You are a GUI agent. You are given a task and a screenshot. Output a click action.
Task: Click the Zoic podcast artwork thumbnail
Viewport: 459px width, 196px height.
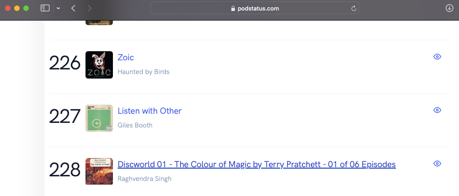tap(99, 65)
